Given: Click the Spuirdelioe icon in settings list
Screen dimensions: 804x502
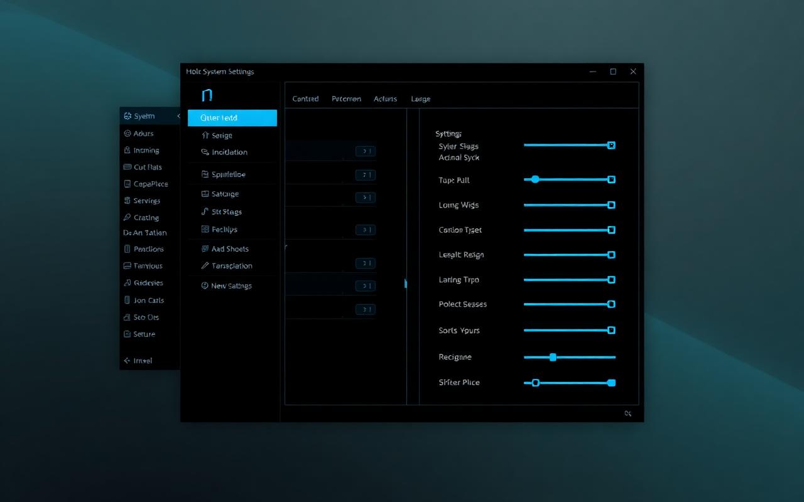Looking at the screenshot, I should tap(205, 174).
